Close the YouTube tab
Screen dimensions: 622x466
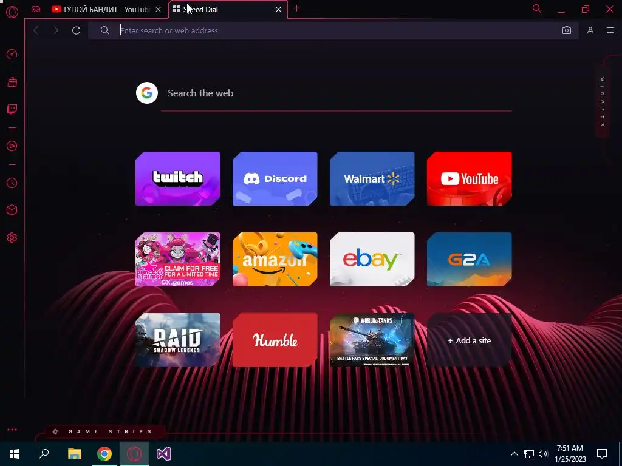(159, 10)
